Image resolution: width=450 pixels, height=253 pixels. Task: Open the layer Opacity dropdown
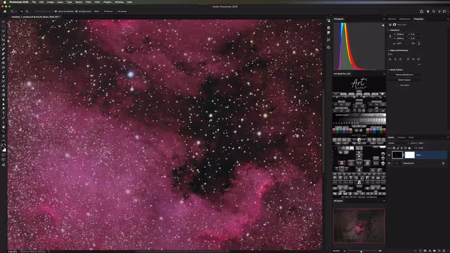point(425,143)
